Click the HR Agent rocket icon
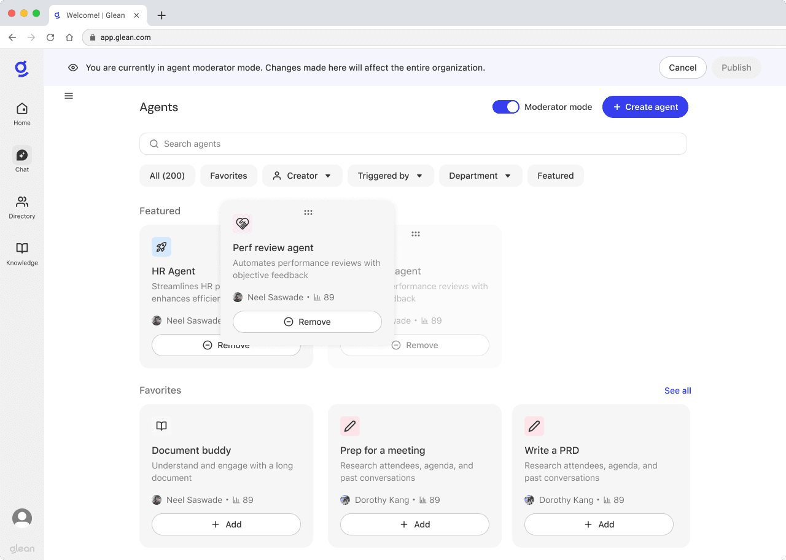 coord(161,247)
